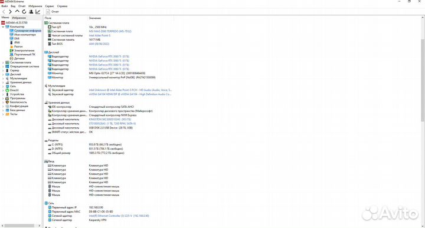
Task: Select the AIDA64 v6.33.5700 root tree node
Action: (x=17, y=23)
